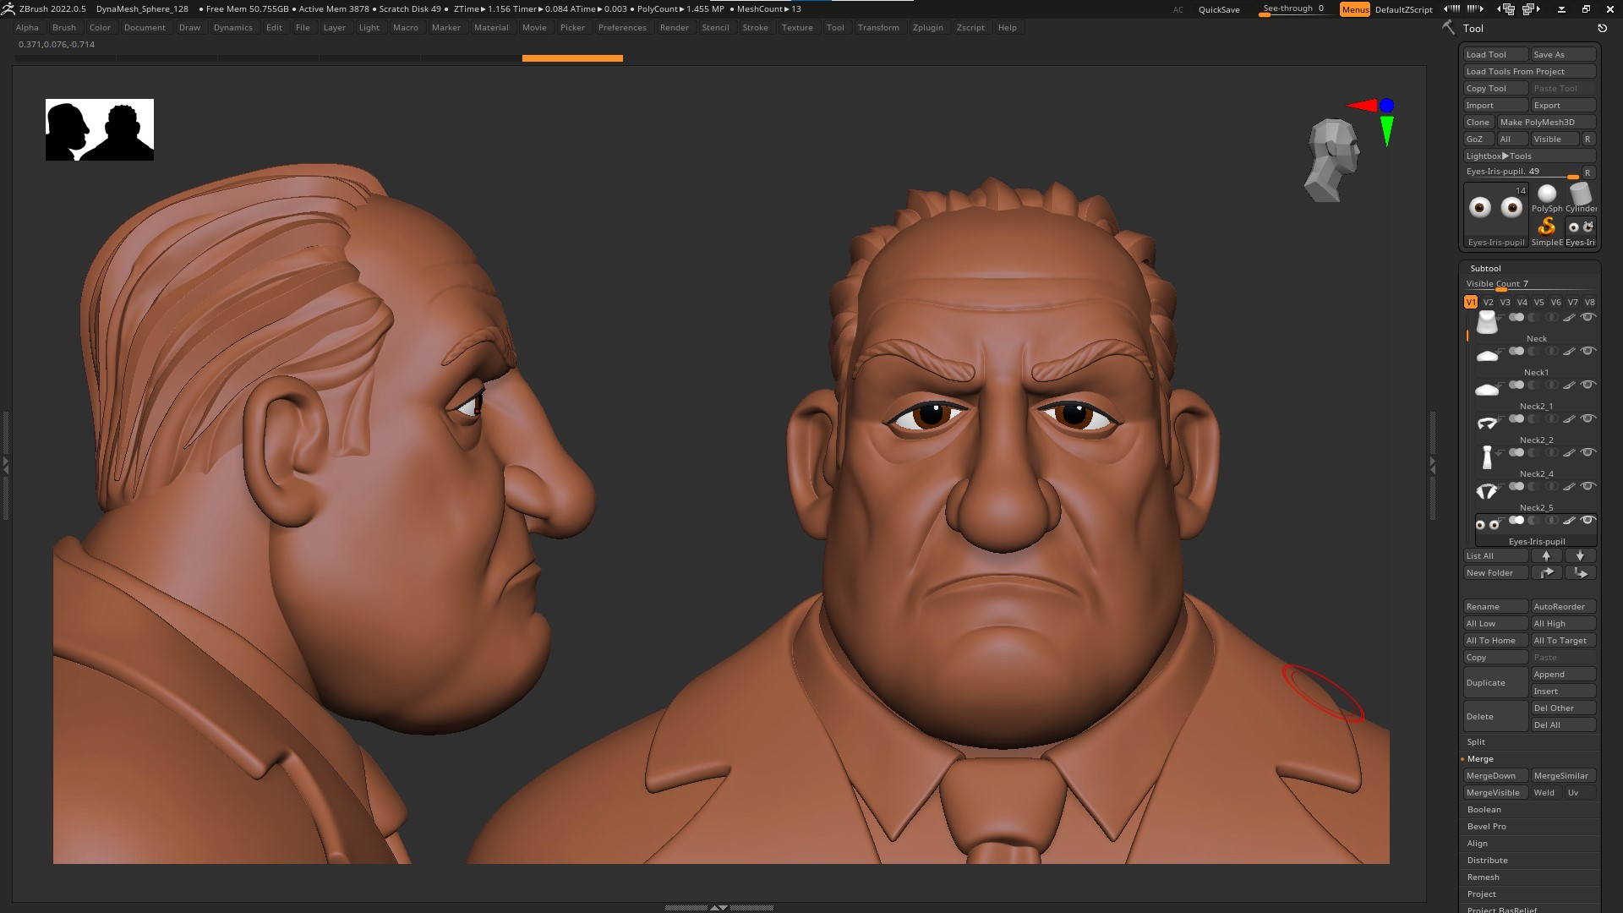1623x913 pixels.
Task: Click the Append button
Action: pos(1563,674)
